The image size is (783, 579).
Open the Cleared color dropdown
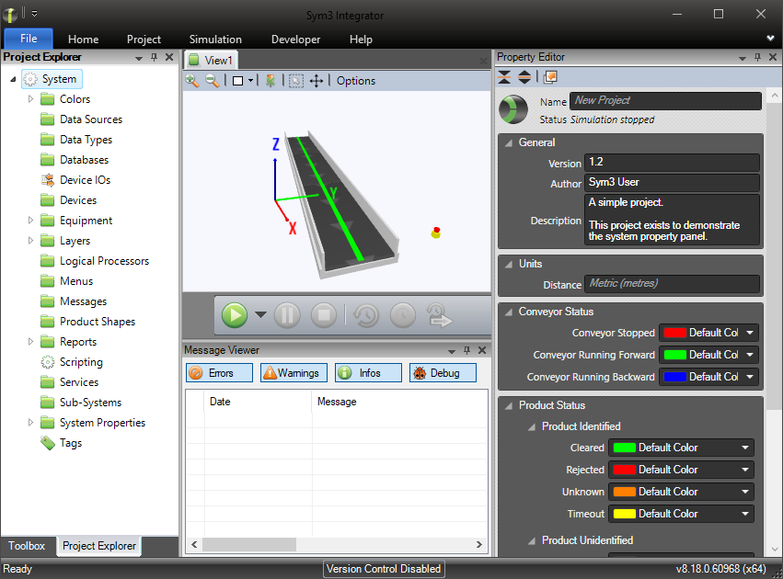coord(681,448)
